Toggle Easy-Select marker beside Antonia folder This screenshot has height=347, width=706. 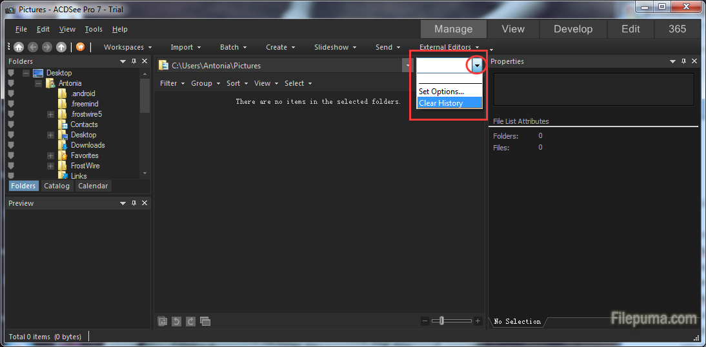tap(11, 83)
